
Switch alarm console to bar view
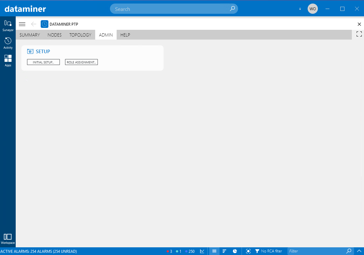click(x=225, y=251)
